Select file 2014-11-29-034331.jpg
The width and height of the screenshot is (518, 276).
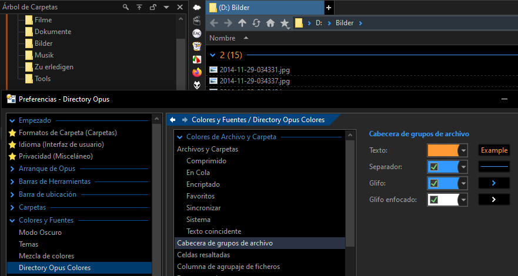coord(255,69)
